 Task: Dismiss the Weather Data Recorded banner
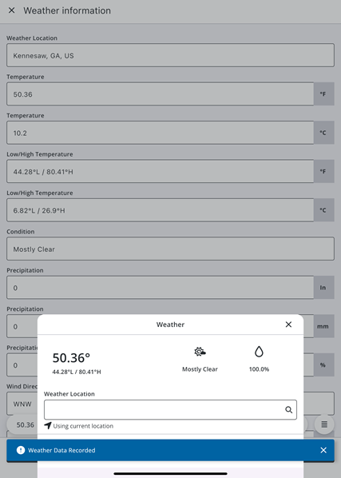tap(323, 450)
